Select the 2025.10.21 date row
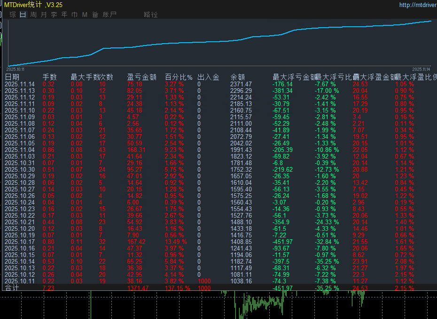Viewport: 437px width, 319px height. tap(20, 222)
